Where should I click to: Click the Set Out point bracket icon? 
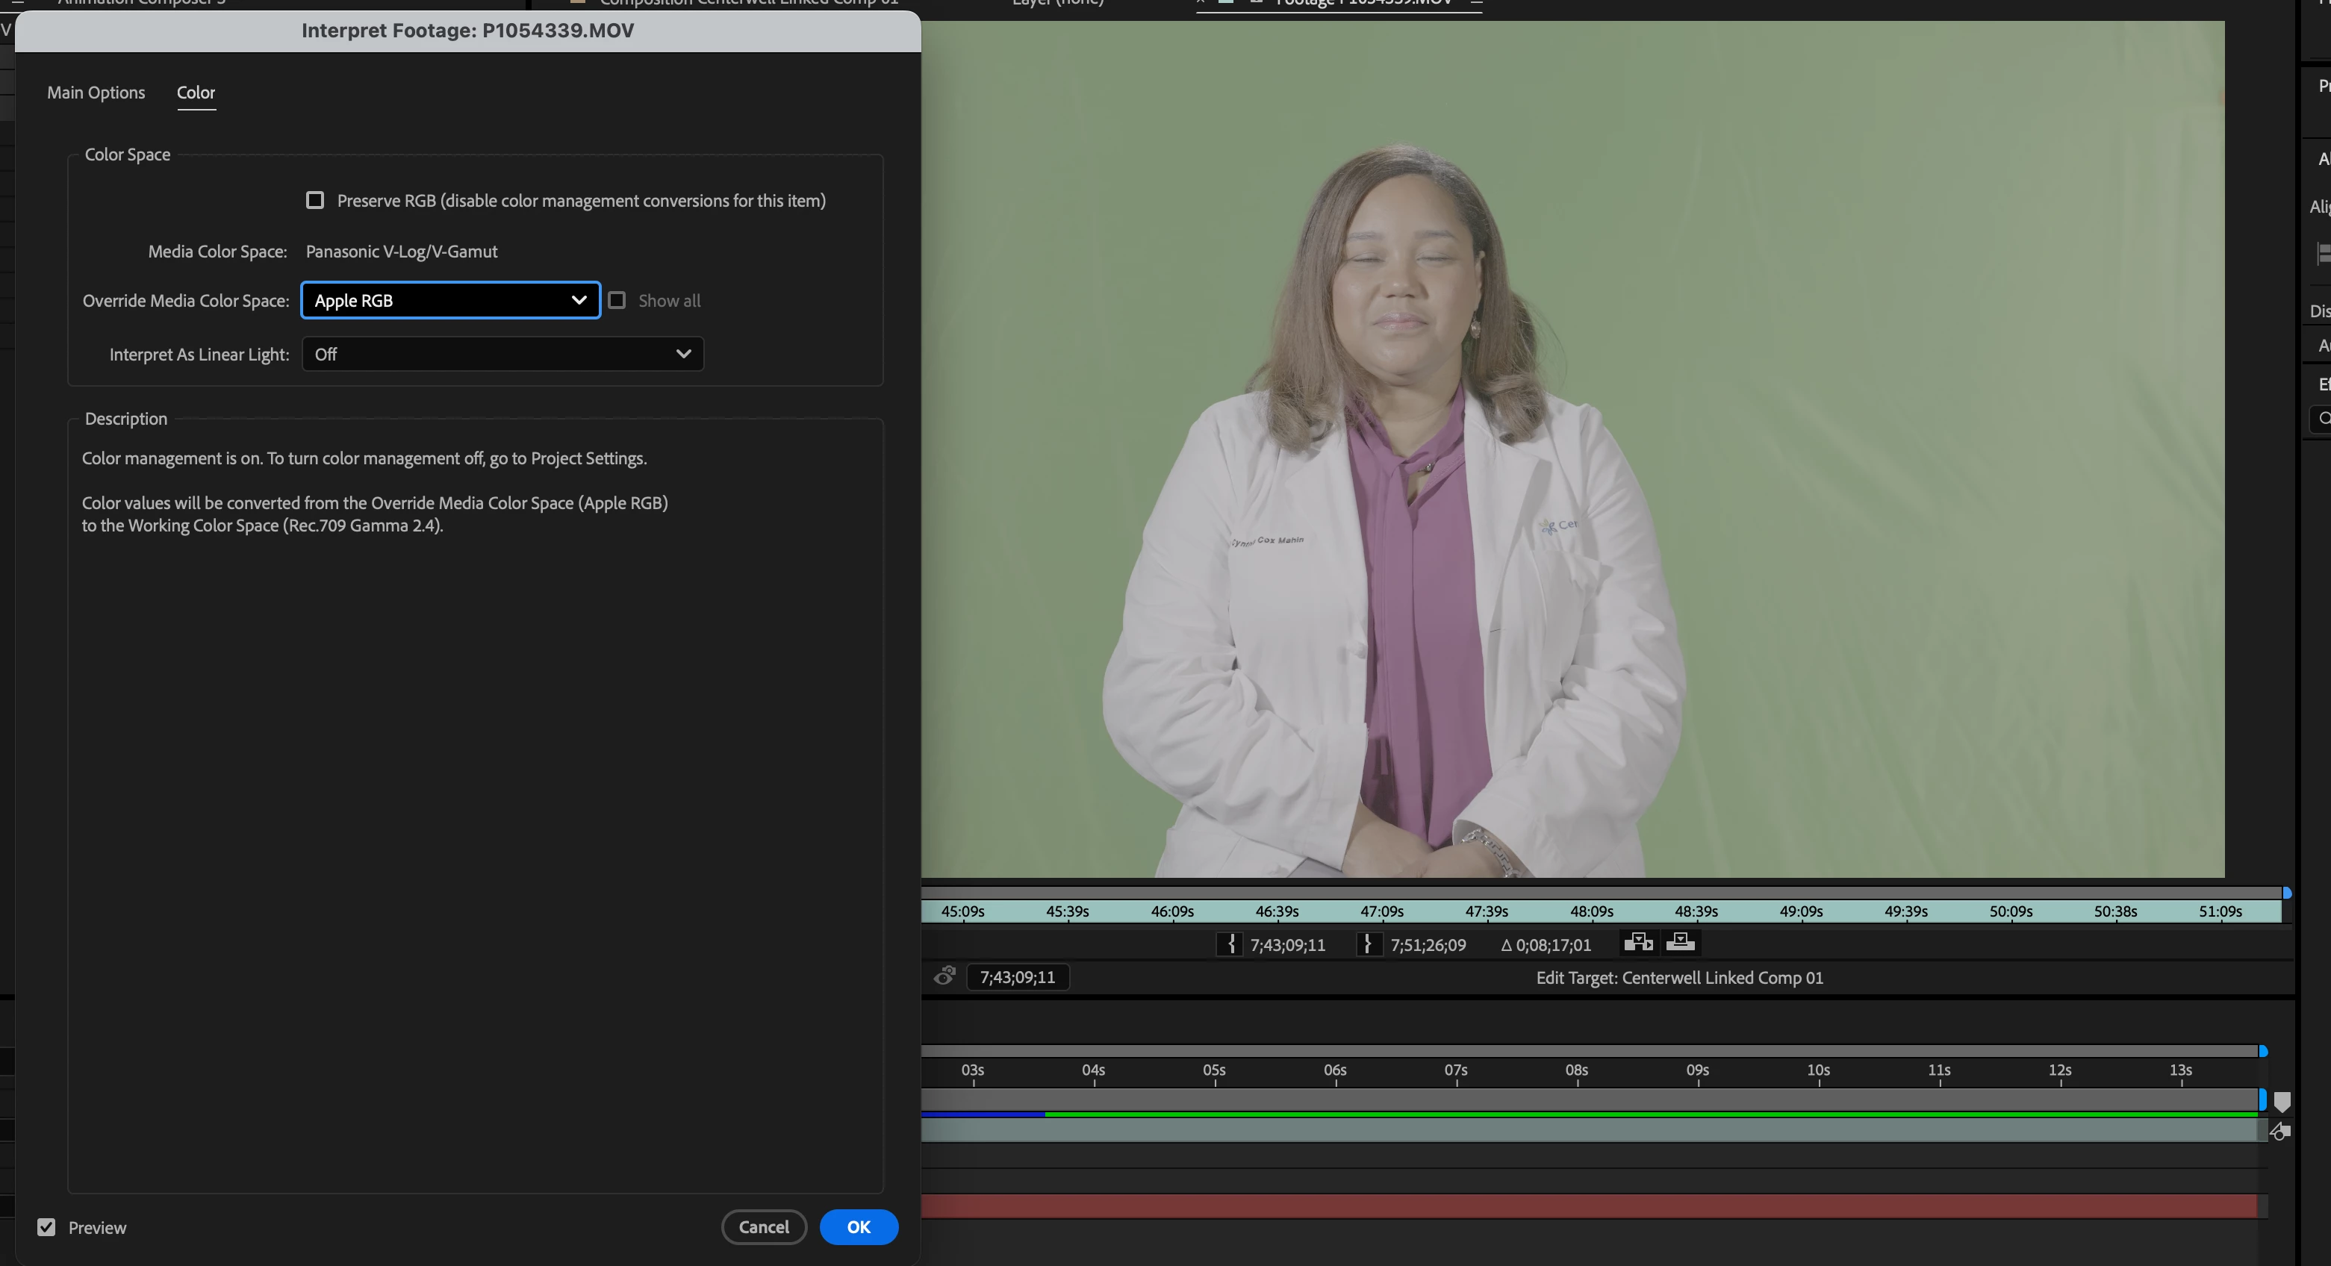click(x=1368, y=945)
